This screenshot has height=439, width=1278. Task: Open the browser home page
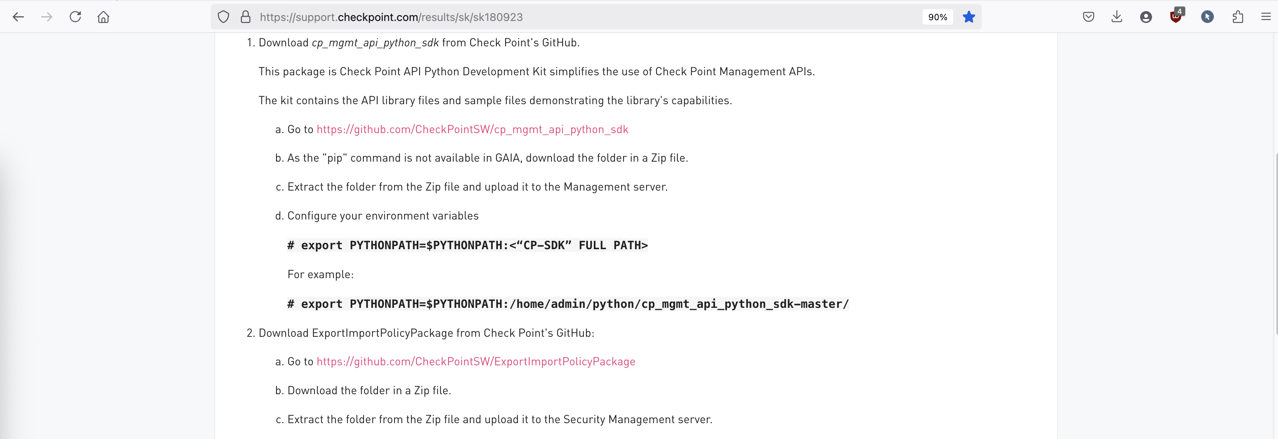pos(103,17)
